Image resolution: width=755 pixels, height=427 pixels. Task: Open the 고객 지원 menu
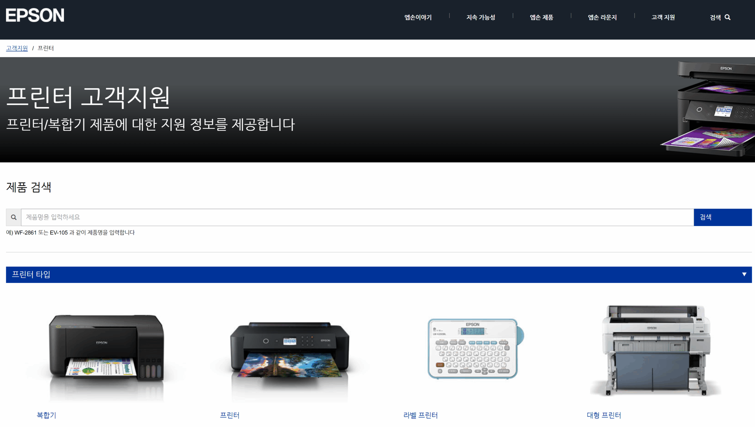click(663, 17)
